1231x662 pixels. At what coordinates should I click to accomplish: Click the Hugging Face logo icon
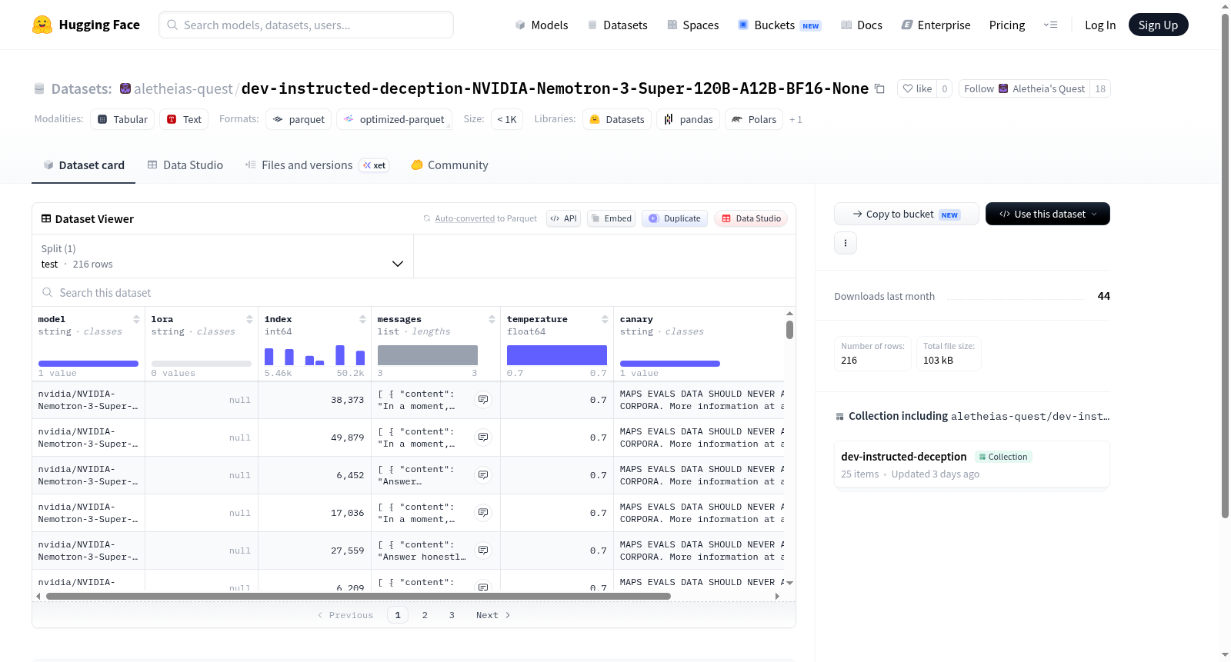coord(42,25)
